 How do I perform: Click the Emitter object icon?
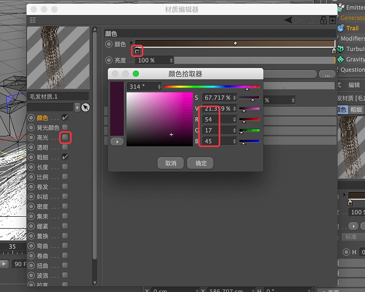[x=341, y=7]
